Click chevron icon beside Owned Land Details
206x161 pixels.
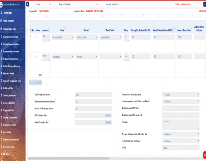pos(2,96)
